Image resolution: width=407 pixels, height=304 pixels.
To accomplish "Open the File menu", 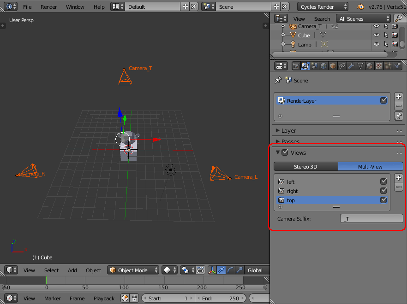I will 27,7.
